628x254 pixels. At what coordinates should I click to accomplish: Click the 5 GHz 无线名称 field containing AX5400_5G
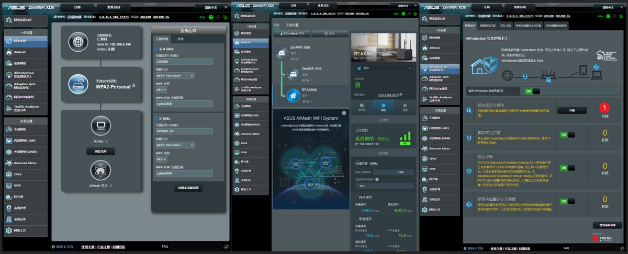pyautogui.click(x=184, y=131)
